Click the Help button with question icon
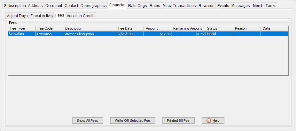Viewport: 296px width, 131px height. click(x=213, y=121)
